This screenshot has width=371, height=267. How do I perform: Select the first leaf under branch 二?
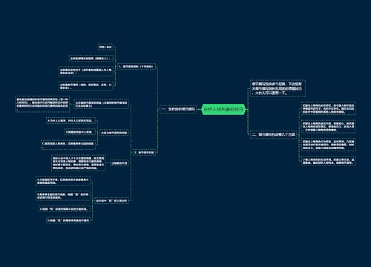coord(328,108)
